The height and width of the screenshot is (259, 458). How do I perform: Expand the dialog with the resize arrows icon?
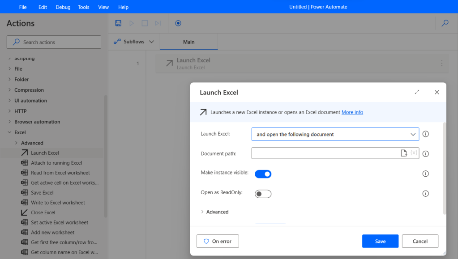coord(417,92)
